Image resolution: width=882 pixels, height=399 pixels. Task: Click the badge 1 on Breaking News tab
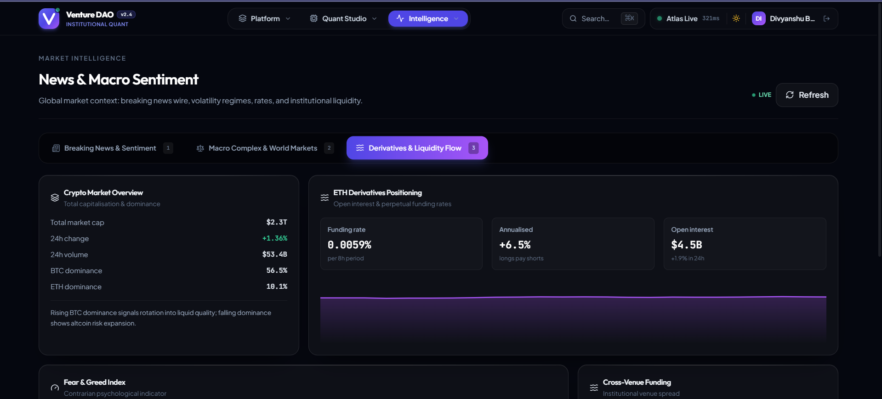[x=168, y=148]
